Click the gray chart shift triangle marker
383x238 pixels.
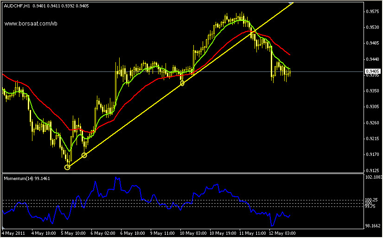coord(291,4)
